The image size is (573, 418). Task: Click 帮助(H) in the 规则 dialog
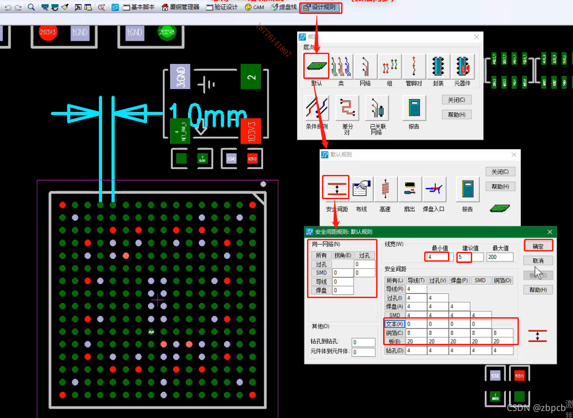pyautogui.click(x=456, y=115)
